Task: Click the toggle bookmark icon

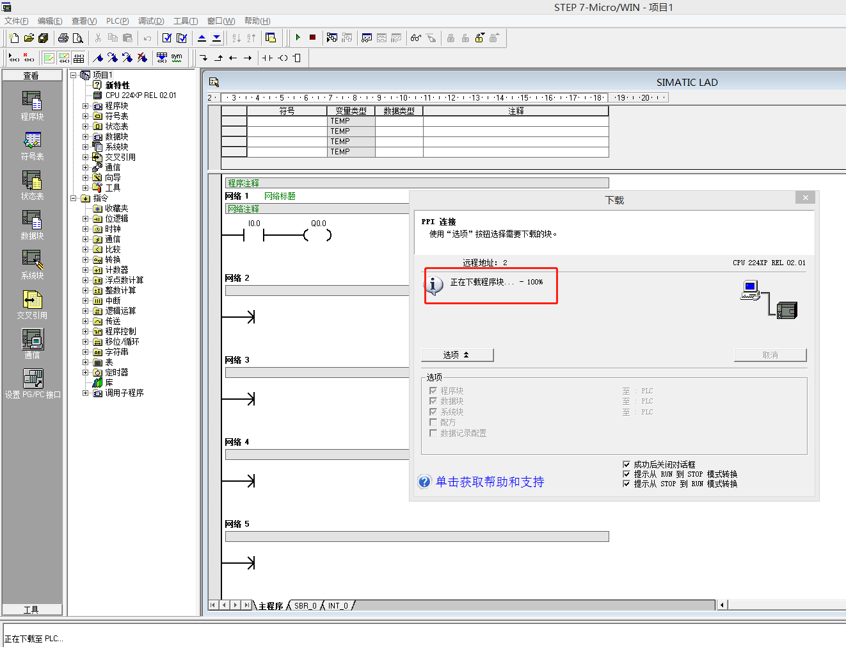Action: coord(98,58)
